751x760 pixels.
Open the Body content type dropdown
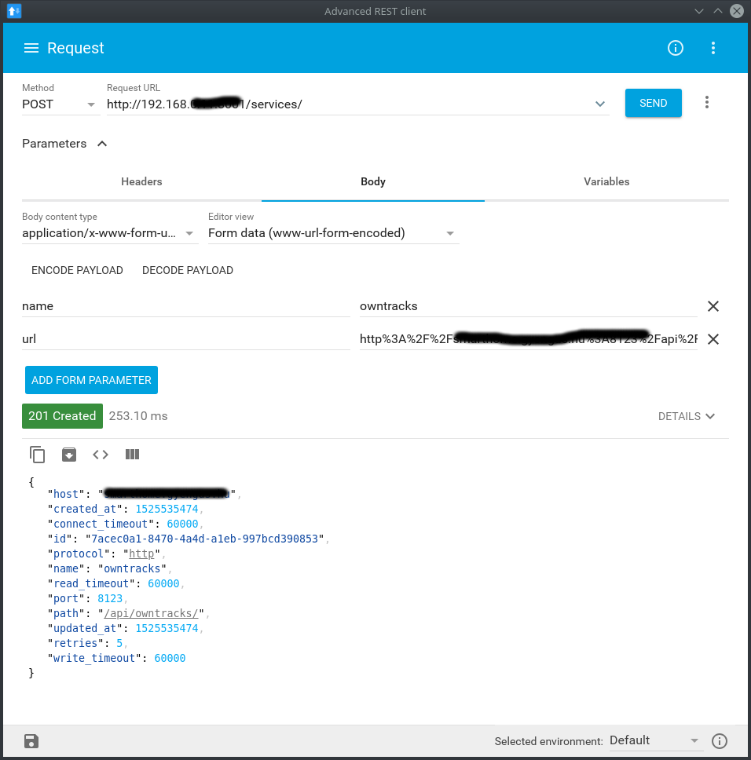(x=110, y=233)
